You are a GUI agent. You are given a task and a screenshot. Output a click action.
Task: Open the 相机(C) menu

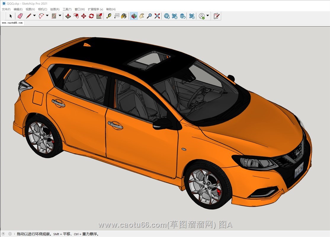[42, 9]
